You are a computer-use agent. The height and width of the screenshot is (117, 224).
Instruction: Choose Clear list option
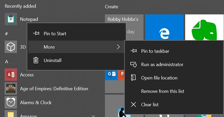pyautogui.click(x=174, y=105)
